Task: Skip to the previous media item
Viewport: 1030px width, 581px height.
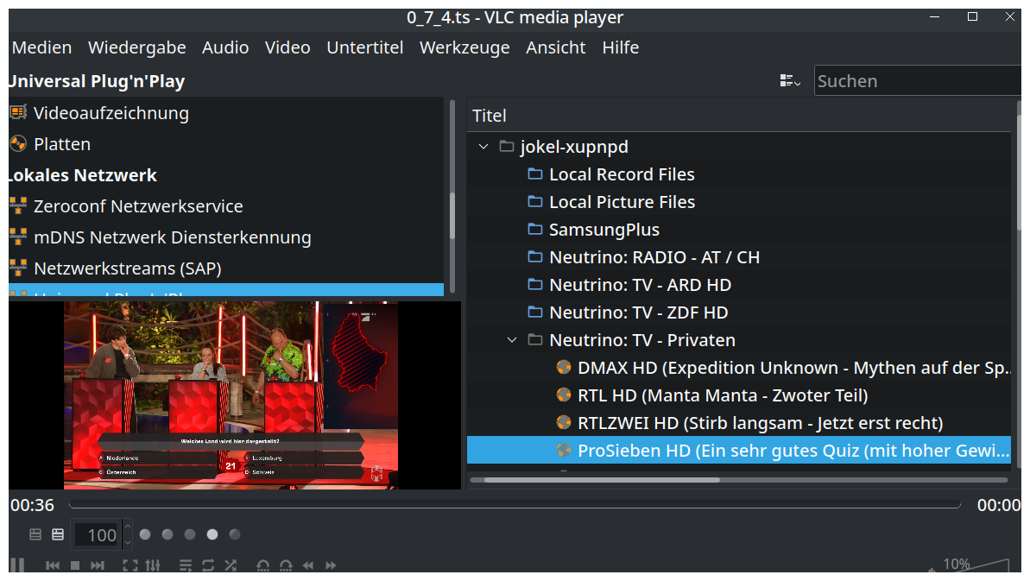Action: tap(53, 565)
